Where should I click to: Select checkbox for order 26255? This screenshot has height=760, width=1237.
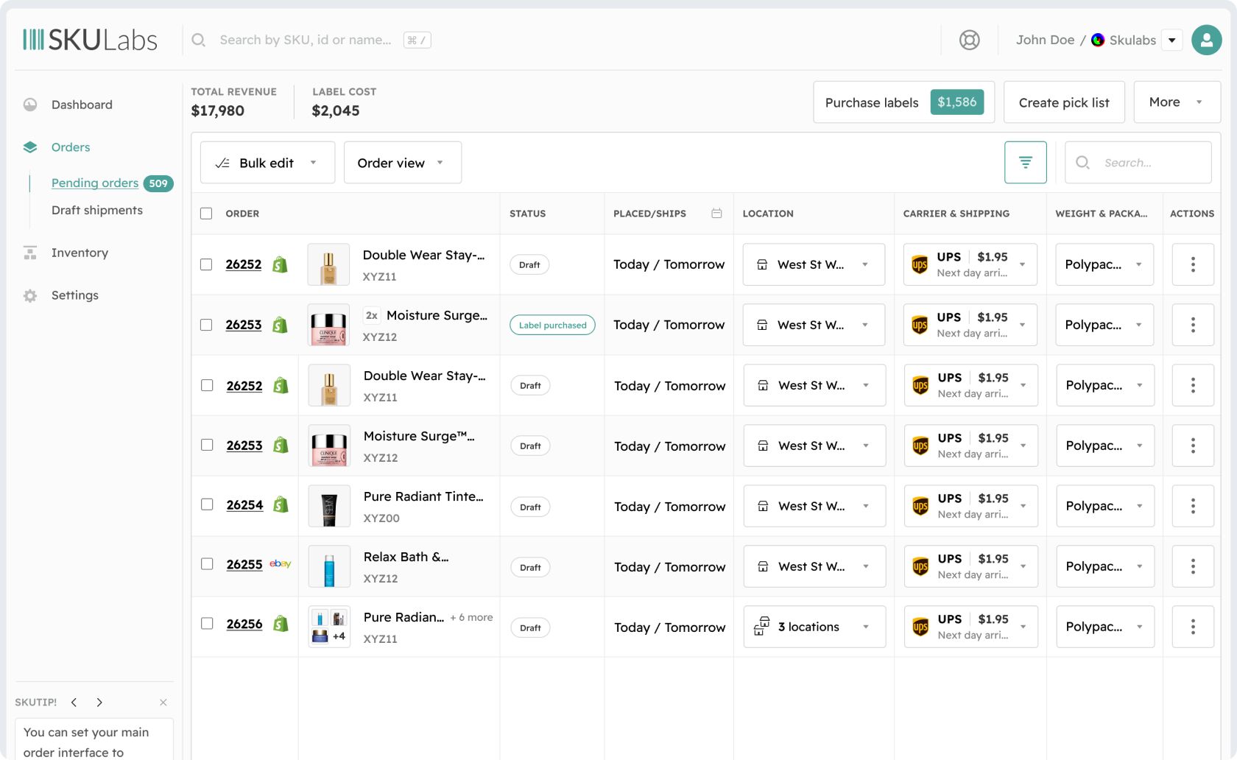click(208, 564)
